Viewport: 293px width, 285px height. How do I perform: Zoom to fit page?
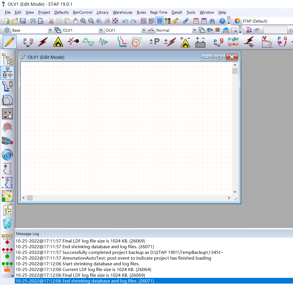click(x=115, y=21)
